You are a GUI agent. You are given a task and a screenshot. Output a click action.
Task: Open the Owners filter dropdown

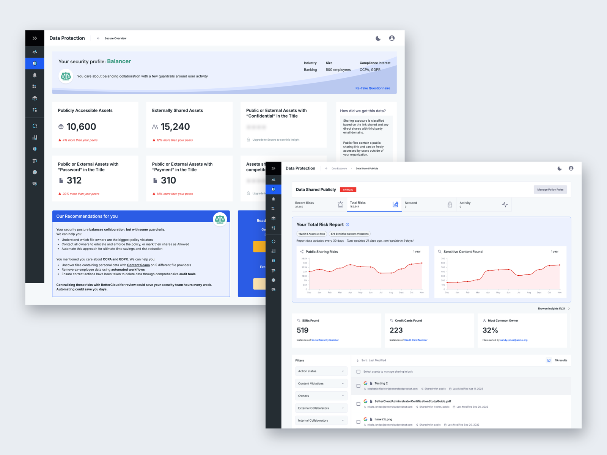(x=321, y=396)
